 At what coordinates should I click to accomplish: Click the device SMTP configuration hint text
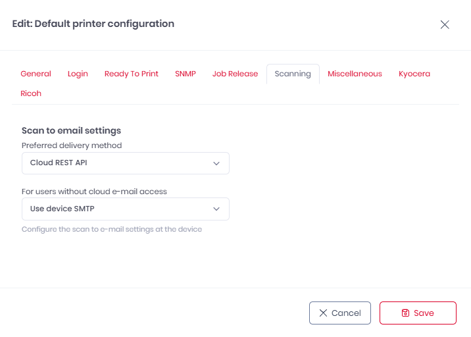pyautogui.click(x=112, y=229)
